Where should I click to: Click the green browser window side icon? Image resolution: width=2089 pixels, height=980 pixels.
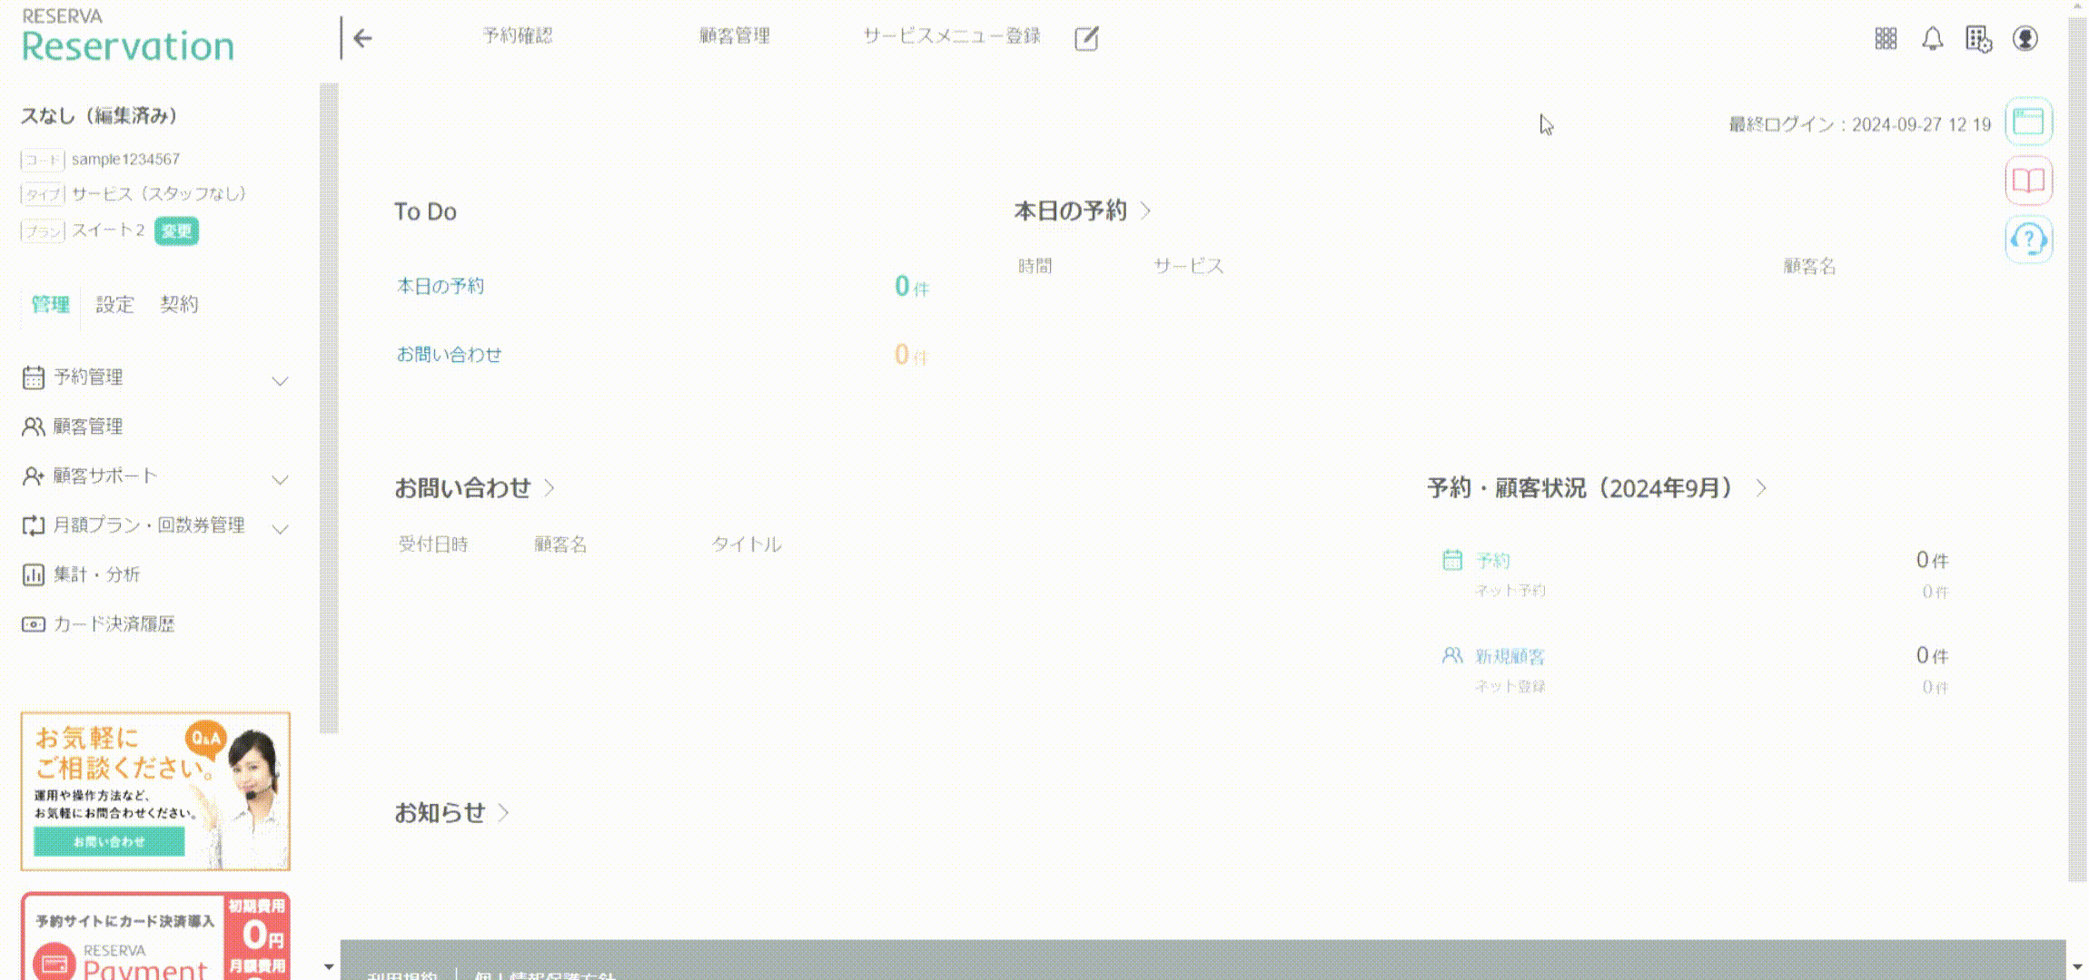pos(2028,121)
